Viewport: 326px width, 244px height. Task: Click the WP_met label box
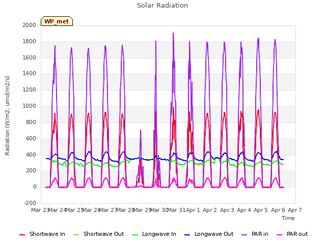tap(57, 21)
